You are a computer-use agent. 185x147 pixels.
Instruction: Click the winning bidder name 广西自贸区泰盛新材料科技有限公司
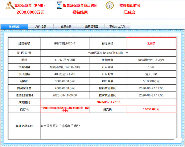(65, 109)
